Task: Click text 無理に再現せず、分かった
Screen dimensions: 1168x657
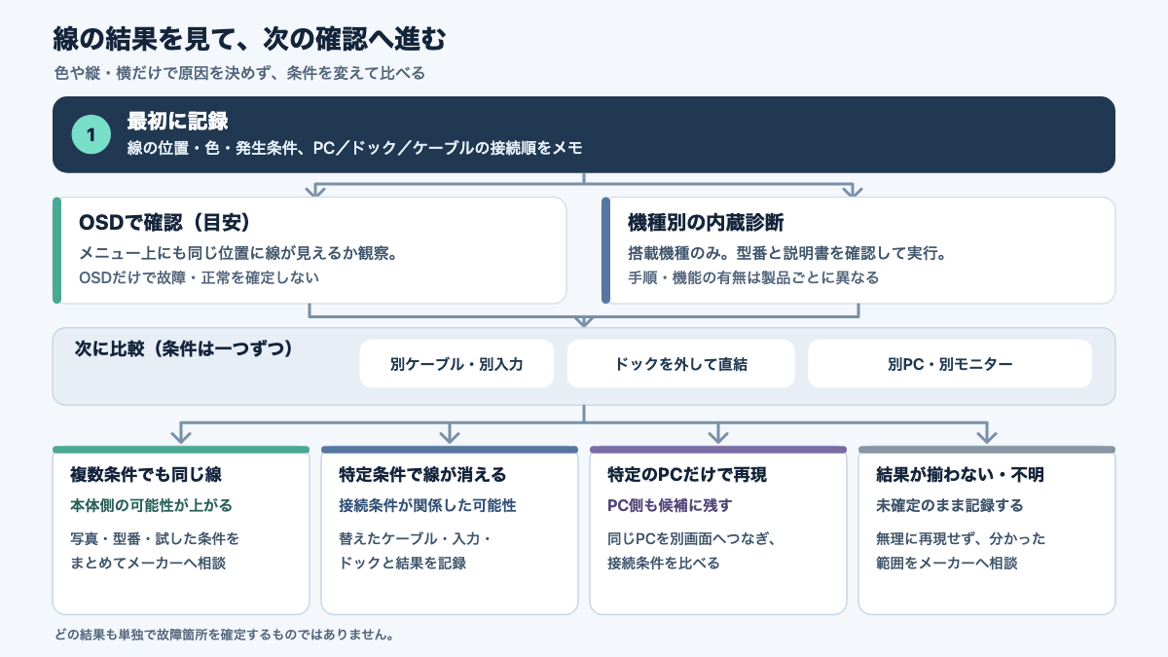Action: tap(961, 538)
